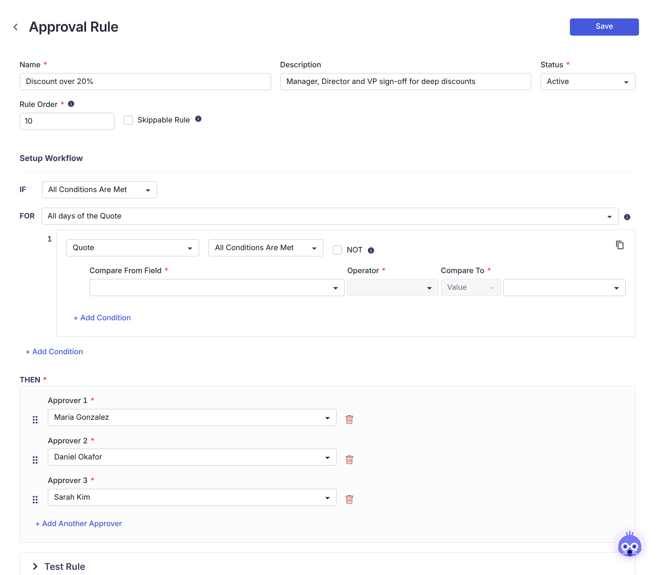
Task: Delete approver Sarah Kim with trash icon
Action: (x=349, y=499)
